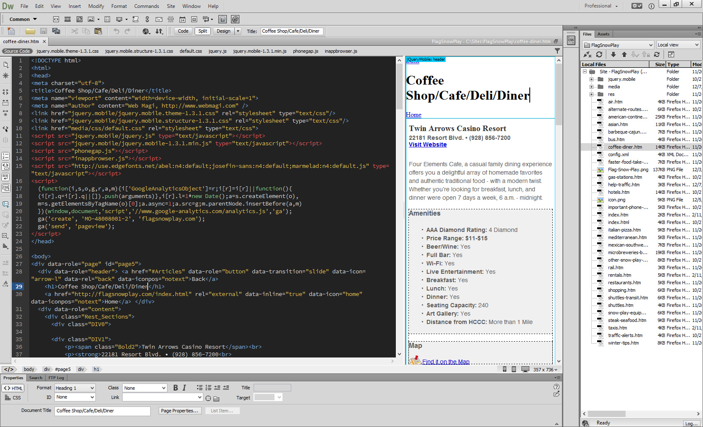
Task: Browse for link file folder icon
Action: (216, 398)
